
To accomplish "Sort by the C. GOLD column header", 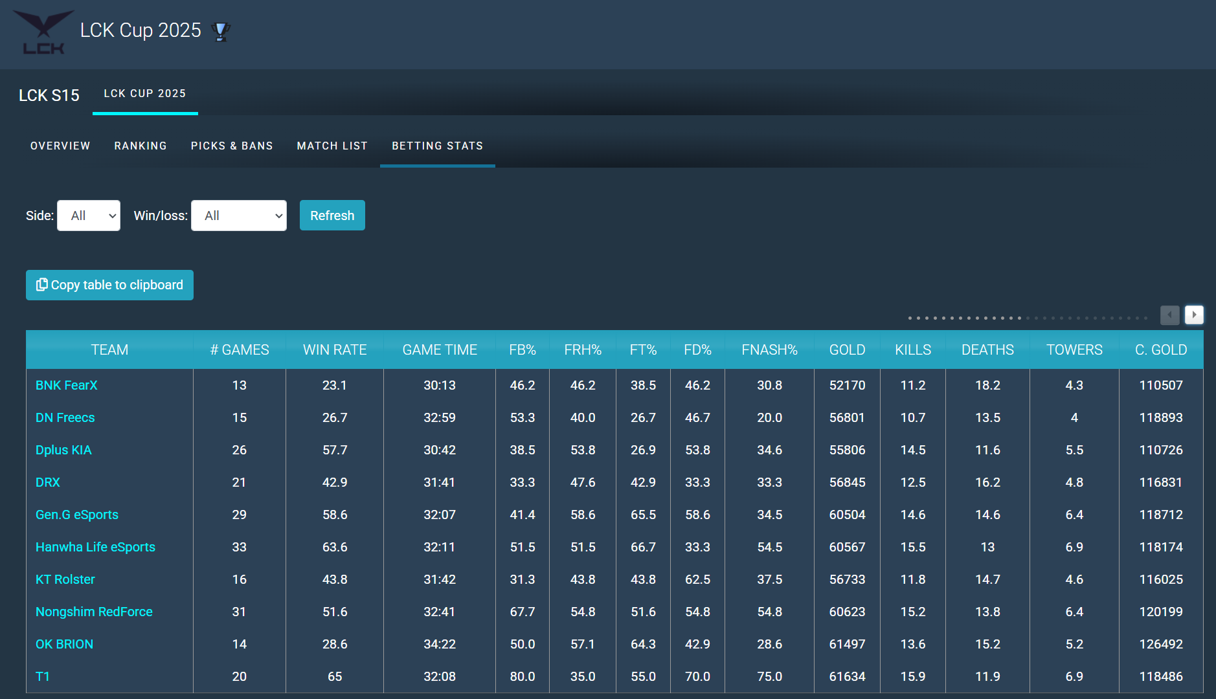I will click(x=1161, y=349).
